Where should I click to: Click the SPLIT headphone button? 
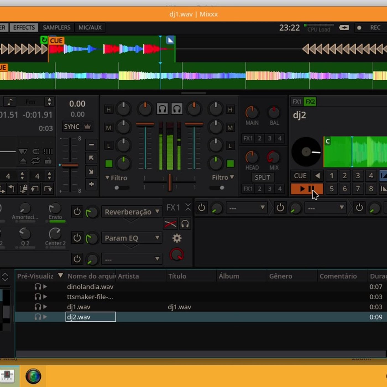(x=262, y=177)
